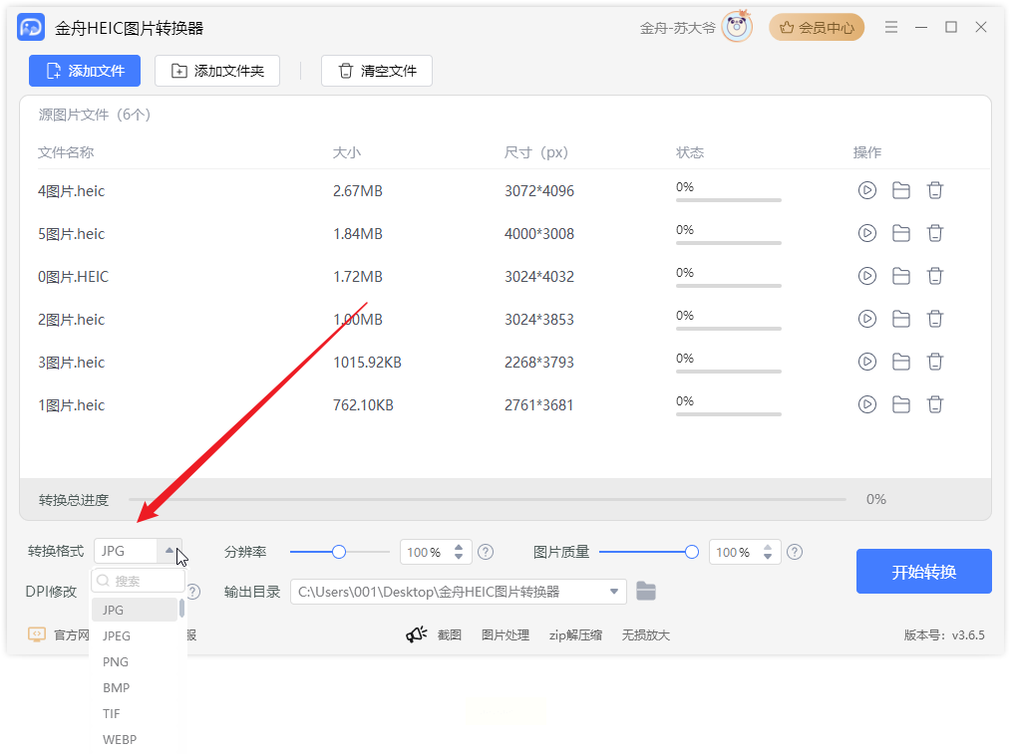Decrease resolution percentage with down arrow
This screenshot has height=754, width=1011.
coord(459,557)
